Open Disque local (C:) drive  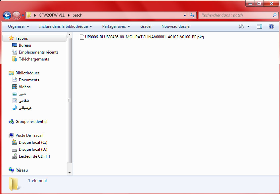coord(33,142)
